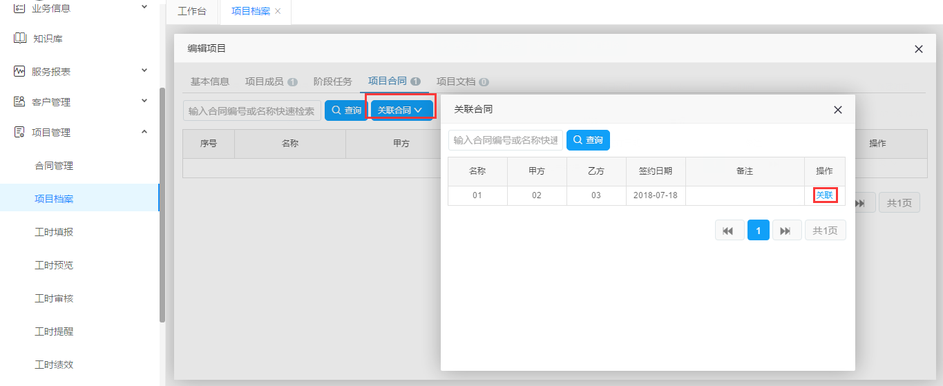The width and height of the screenshot is (943, 386).
Task: Close the 项目档案 tab with its x icon
Action: [278, 12]
